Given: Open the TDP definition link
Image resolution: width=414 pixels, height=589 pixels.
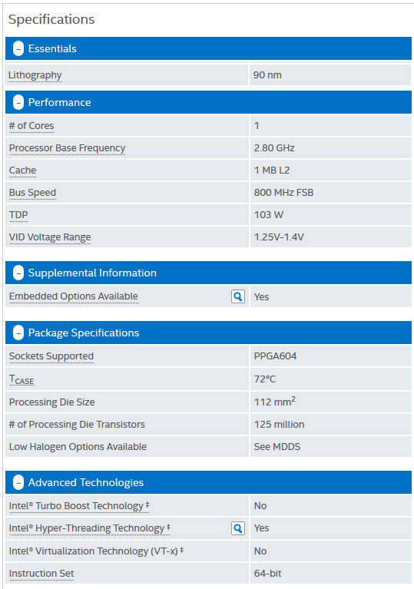Looking at the screenshot, I should point(18,215).
